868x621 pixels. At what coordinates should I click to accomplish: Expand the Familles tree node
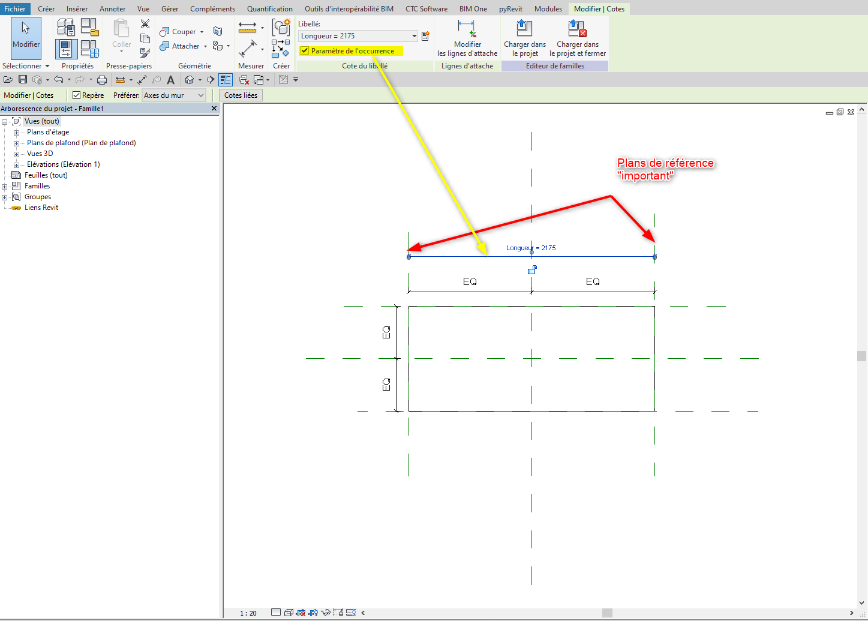pyautogui.click(x=5, y=187)
